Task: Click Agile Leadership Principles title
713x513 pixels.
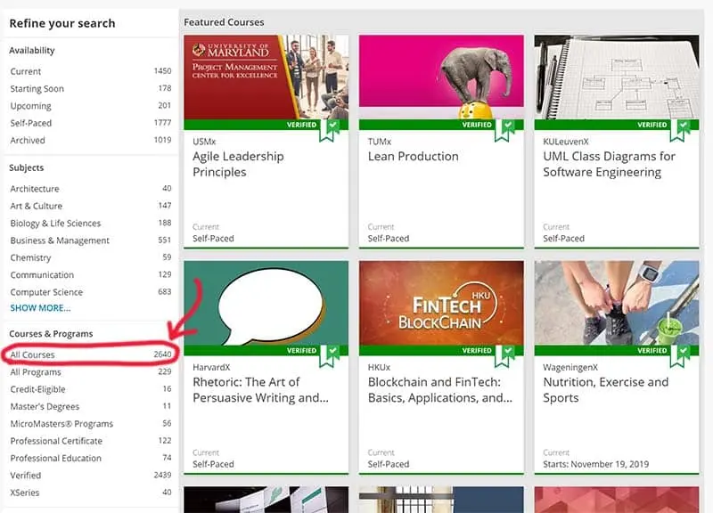Action: tap(238, 165)
